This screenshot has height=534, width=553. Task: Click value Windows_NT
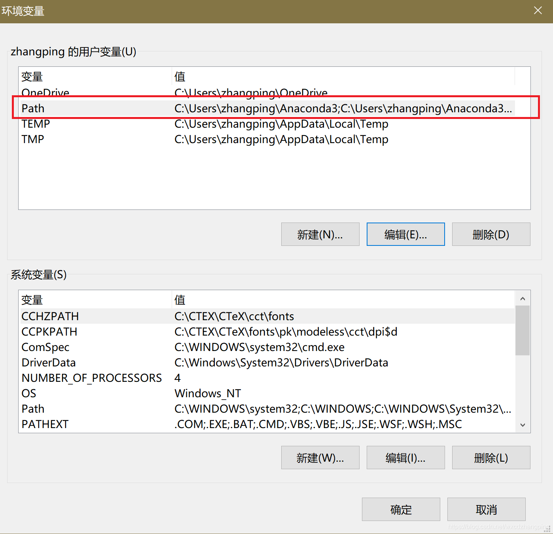208,393
